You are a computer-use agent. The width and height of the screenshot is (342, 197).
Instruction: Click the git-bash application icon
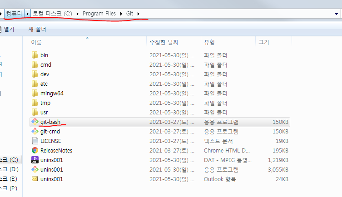click(x=35, y=122)
